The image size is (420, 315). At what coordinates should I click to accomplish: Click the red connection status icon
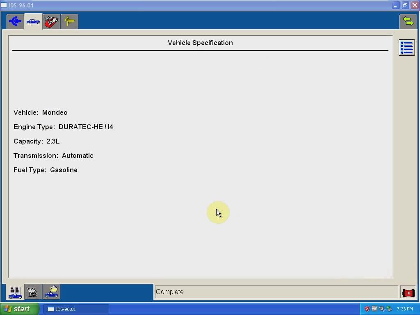pyautogui.click(x=408, y=293)
